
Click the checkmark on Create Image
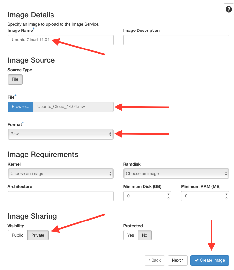[x=196, y=260]
